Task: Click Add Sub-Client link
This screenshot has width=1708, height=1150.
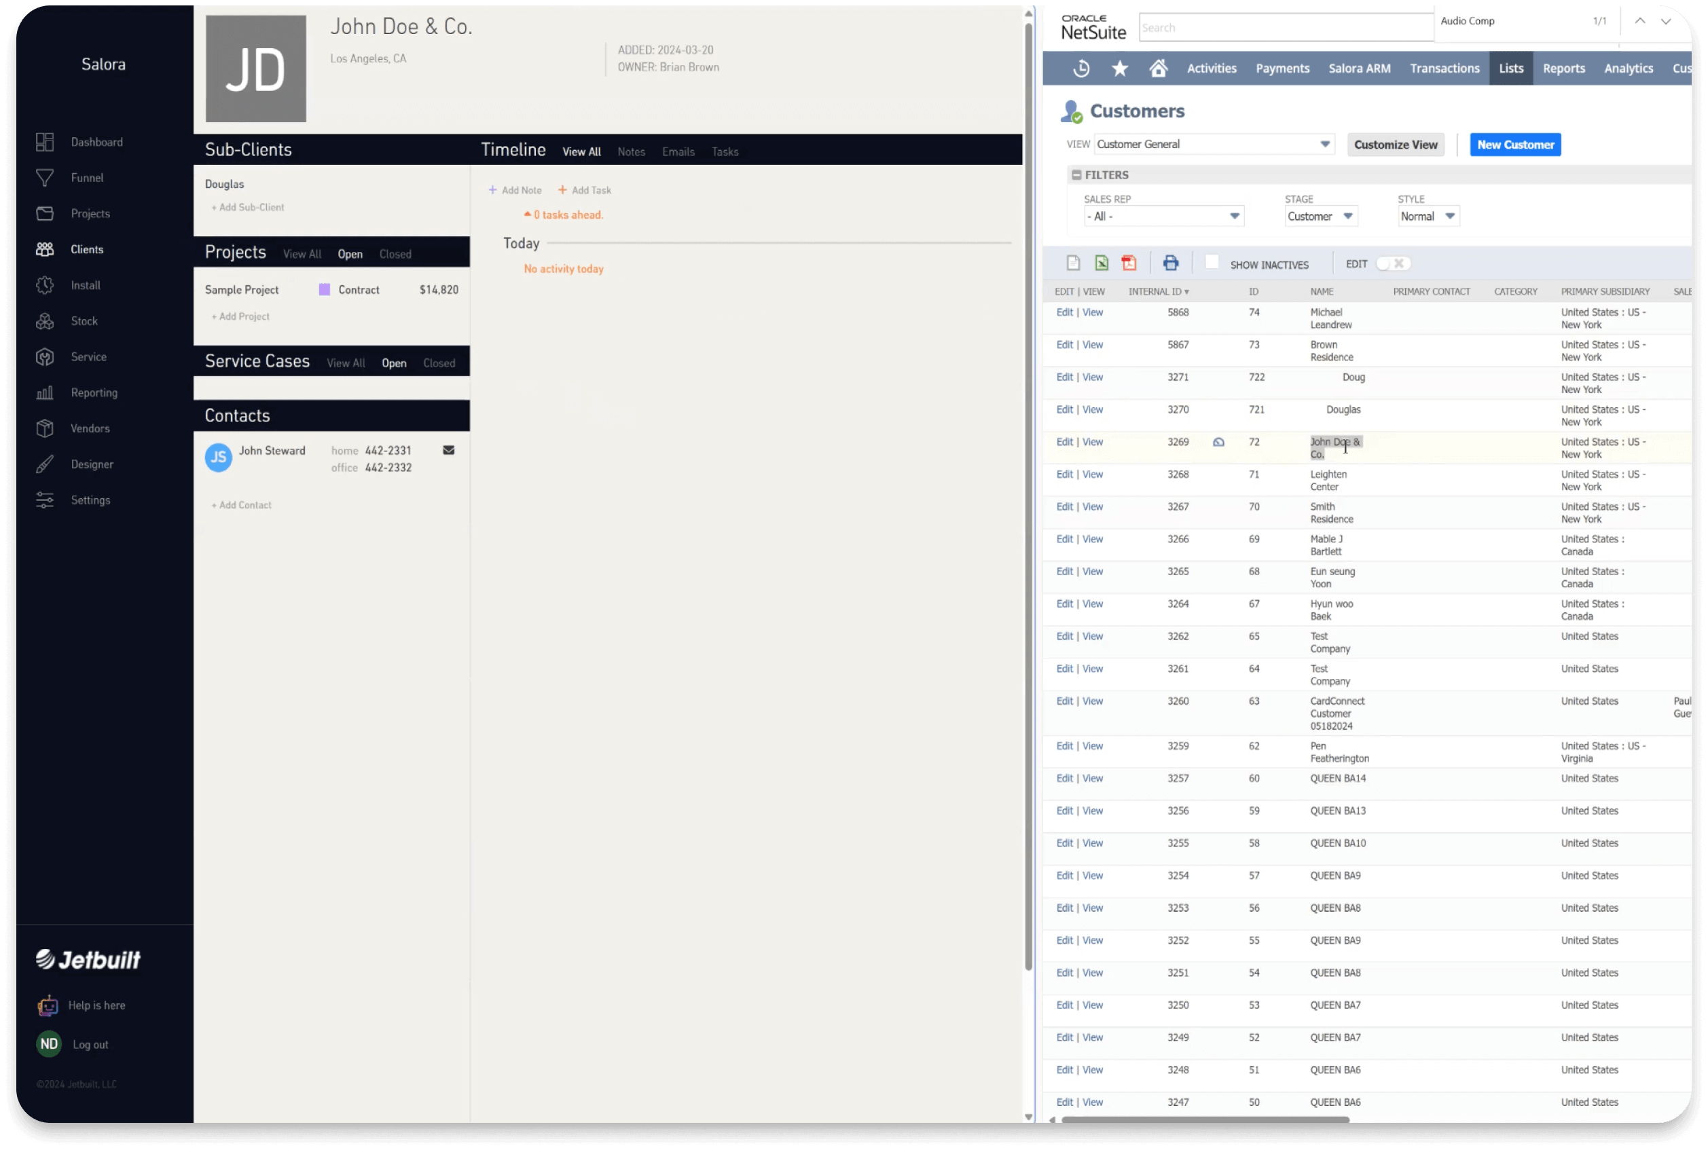Action: click(250, 208)
